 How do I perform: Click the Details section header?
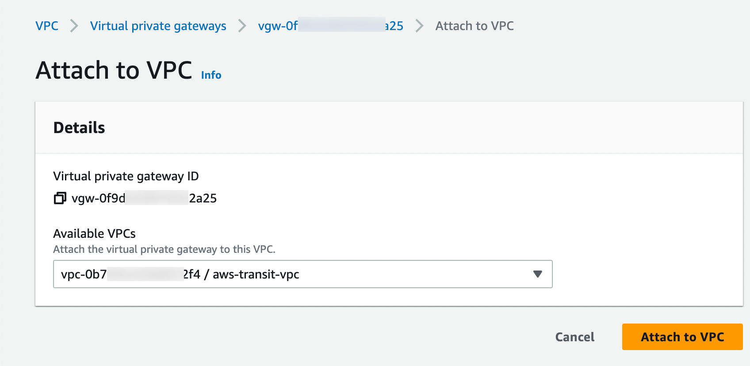(79, 128)
